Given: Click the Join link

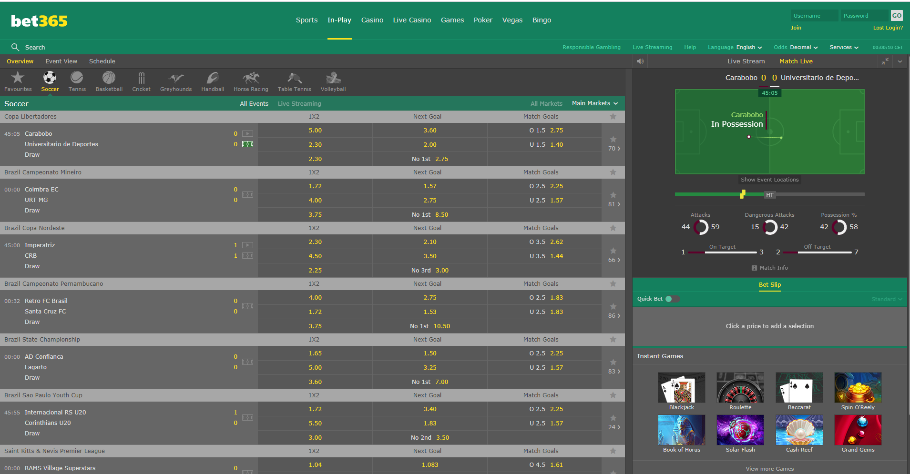Looking at the screenshot, I should [796, 28].
